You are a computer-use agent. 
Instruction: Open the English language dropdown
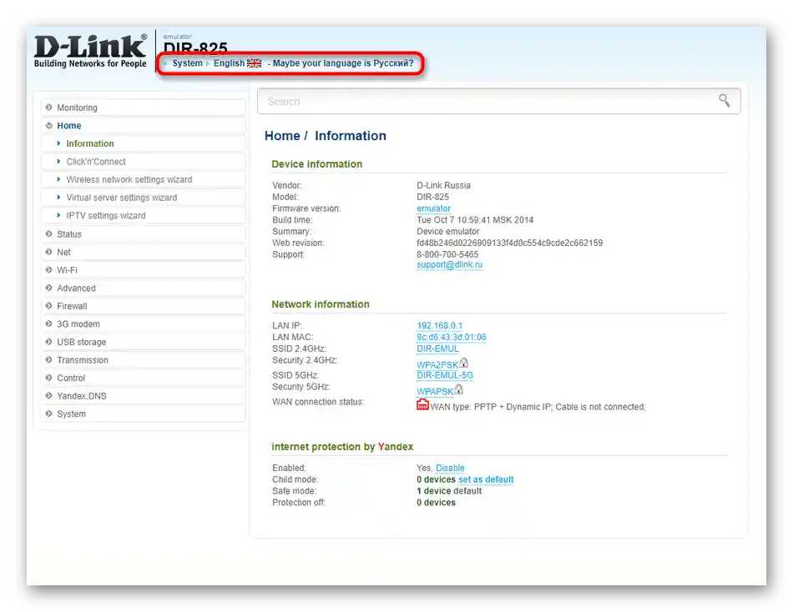click(229, 63)
